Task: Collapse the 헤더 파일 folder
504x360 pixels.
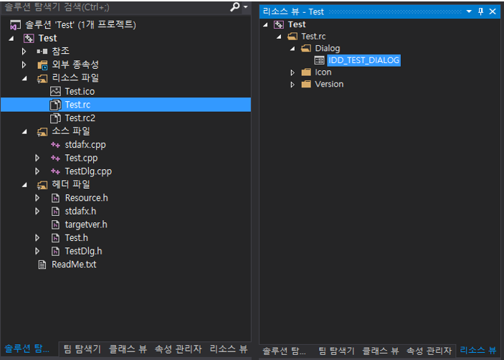Action: tap(24, 185)
